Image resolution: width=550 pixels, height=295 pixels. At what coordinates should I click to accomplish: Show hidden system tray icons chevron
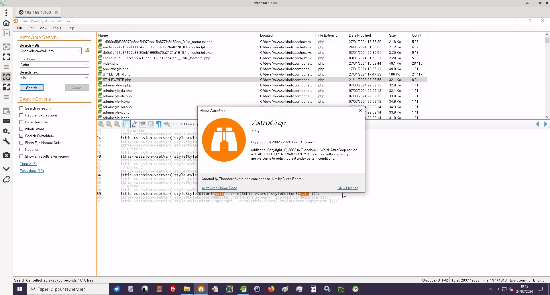[x=490, y=289]
